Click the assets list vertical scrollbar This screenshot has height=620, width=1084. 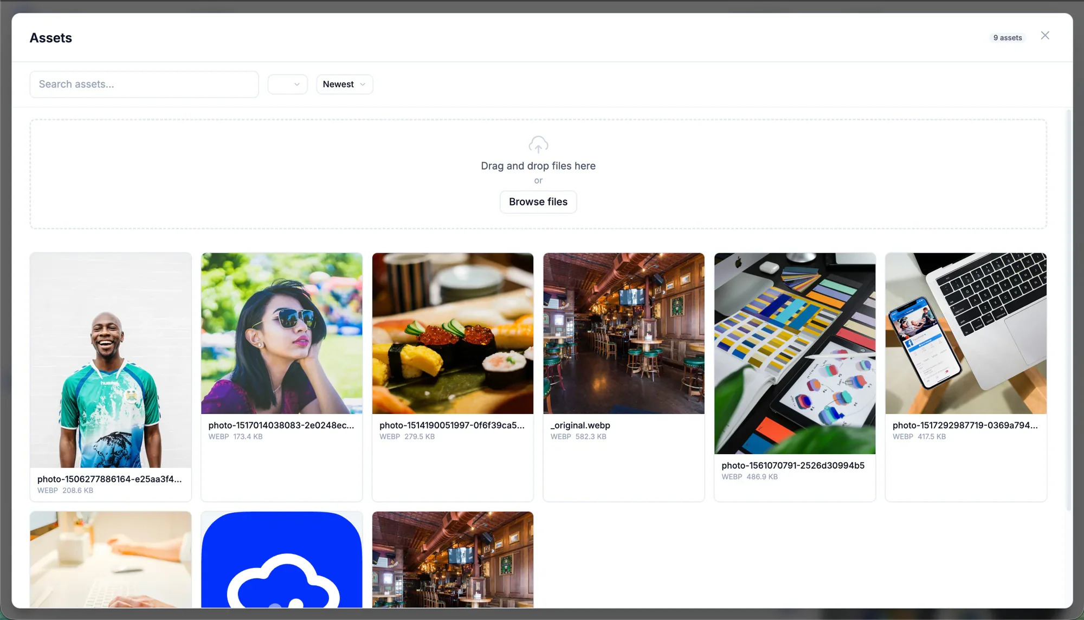[x=1069, y=310]
